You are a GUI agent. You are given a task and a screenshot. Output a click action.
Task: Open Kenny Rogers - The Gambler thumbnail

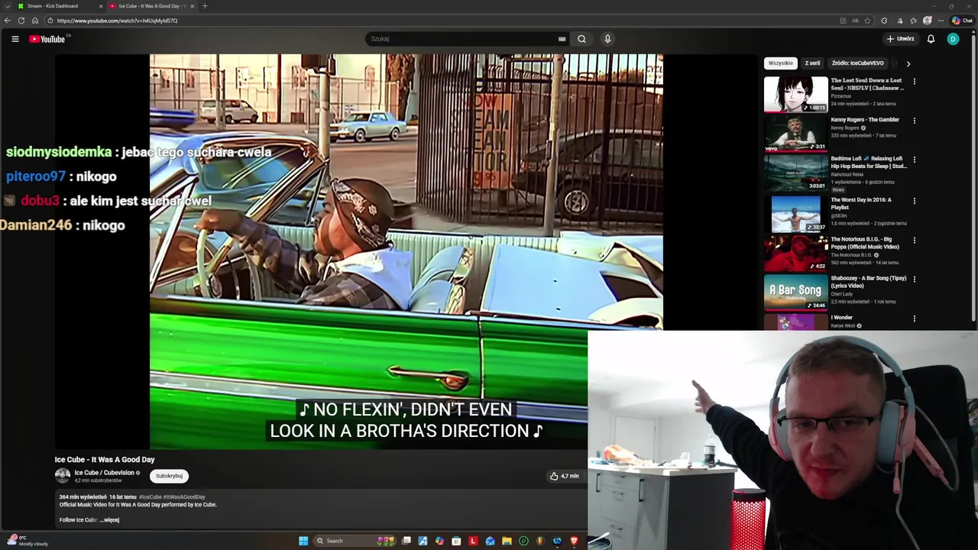[795, 134]
